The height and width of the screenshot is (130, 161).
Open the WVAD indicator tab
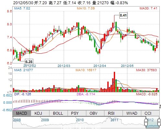132,113
